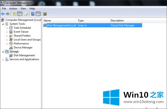The width and height of the screenshot is (167, 109).
Task: Expand the Performance node
Action: [7, 44]
